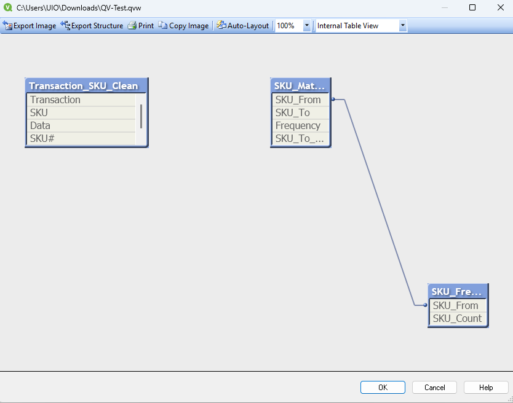Click the Frequency field in SKU_Mat... table
This screenshot has width=513, height=403.
click(x=300, y=125)
